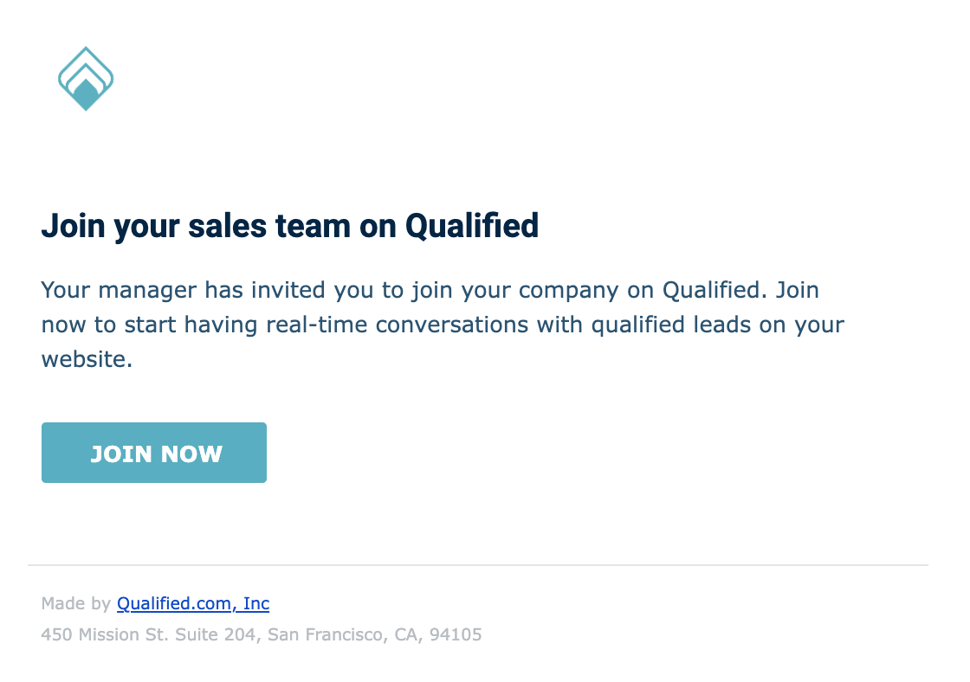This screenshot has height=682, width=970.
Task: Click the invitation paragraph text
Action: (x=442, y=325)
